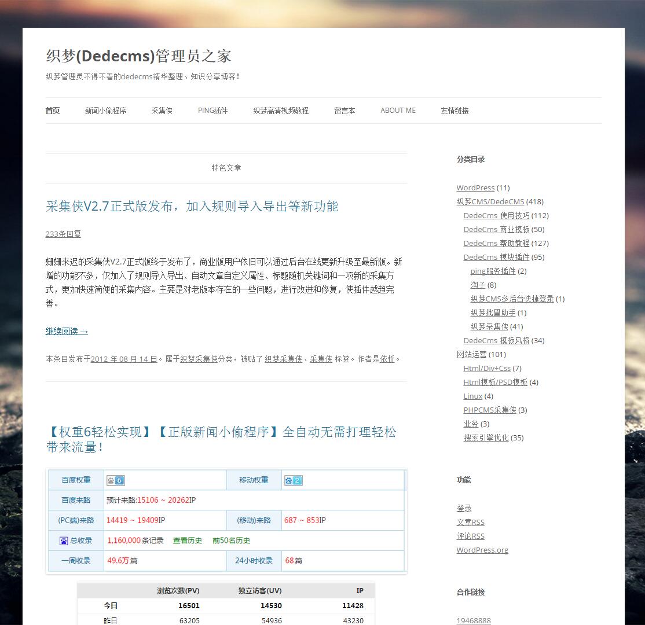Open the 织梦CMS/DedeCMS category
Screen dimensions: 645x625
pyautogui.click(x=490, y=201)
